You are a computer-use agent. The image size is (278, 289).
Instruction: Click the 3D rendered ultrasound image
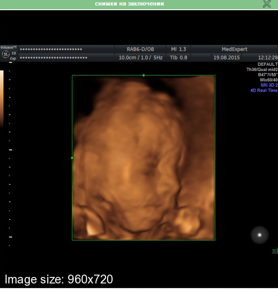[144, 157]
